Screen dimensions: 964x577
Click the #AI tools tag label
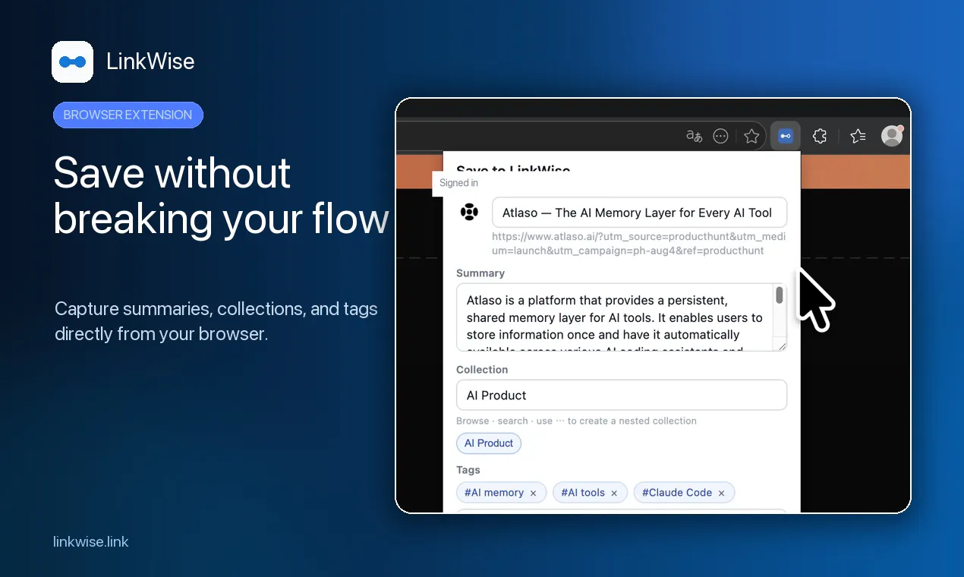583,493
